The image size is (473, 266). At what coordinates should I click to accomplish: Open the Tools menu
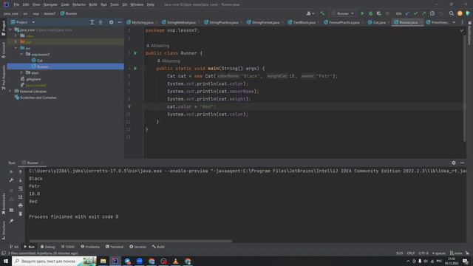pos(115,4)
